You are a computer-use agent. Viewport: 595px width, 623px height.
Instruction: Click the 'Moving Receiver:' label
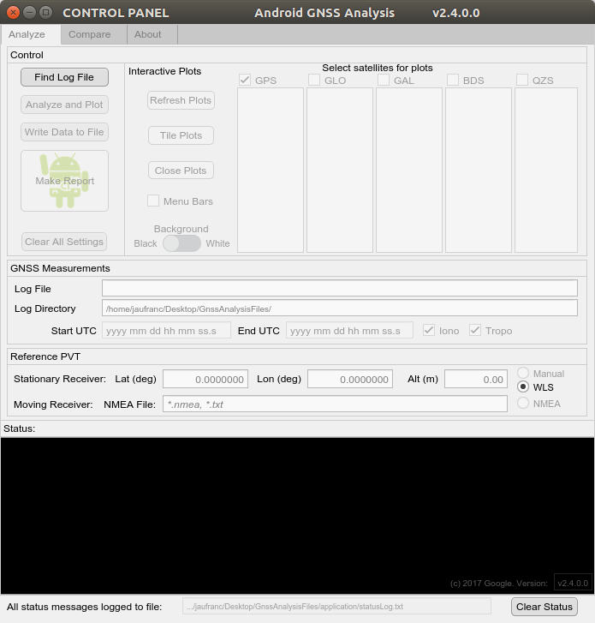[53, 404]
